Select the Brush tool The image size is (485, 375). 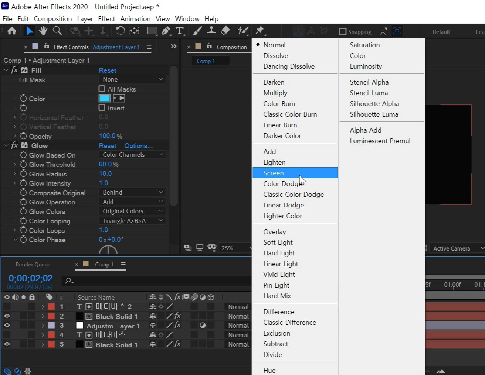197,31
